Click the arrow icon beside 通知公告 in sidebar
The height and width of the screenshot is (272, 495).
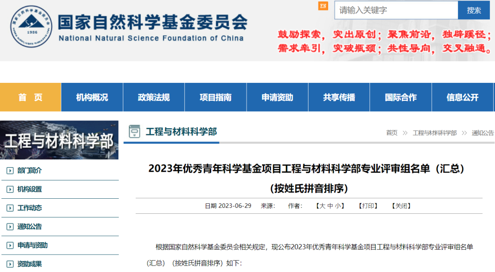(10, 227)
